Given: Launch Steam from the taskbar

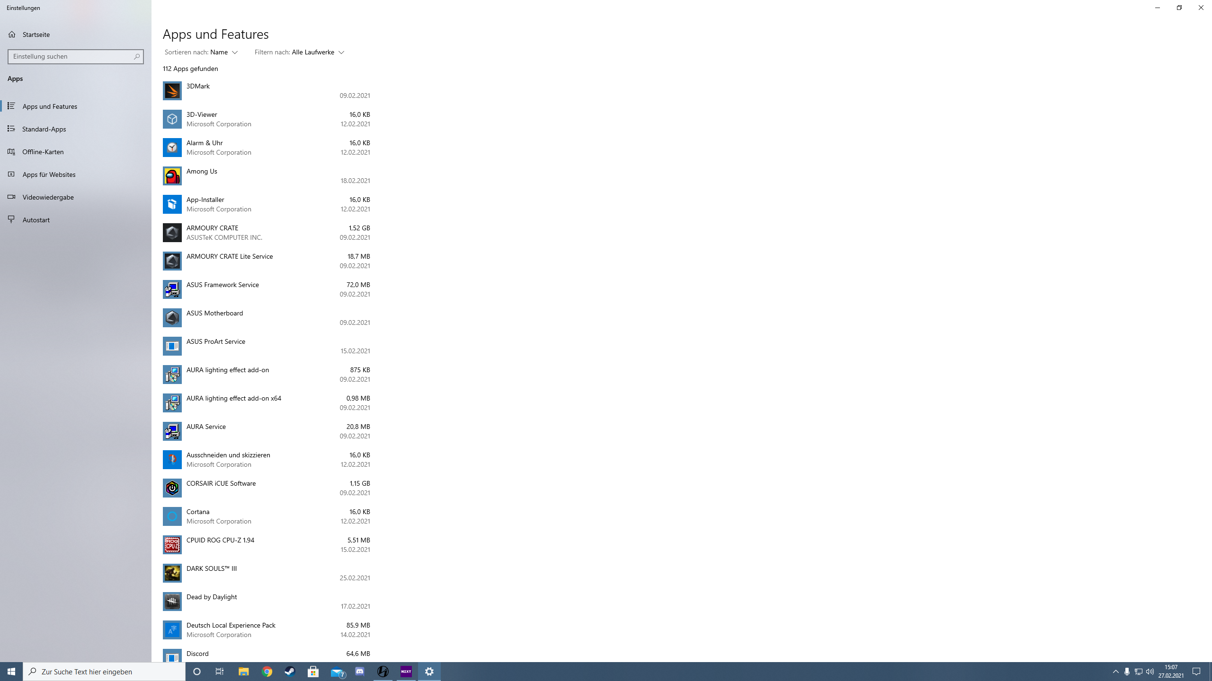Looking at the screenshot, I should tap(290, 671).
